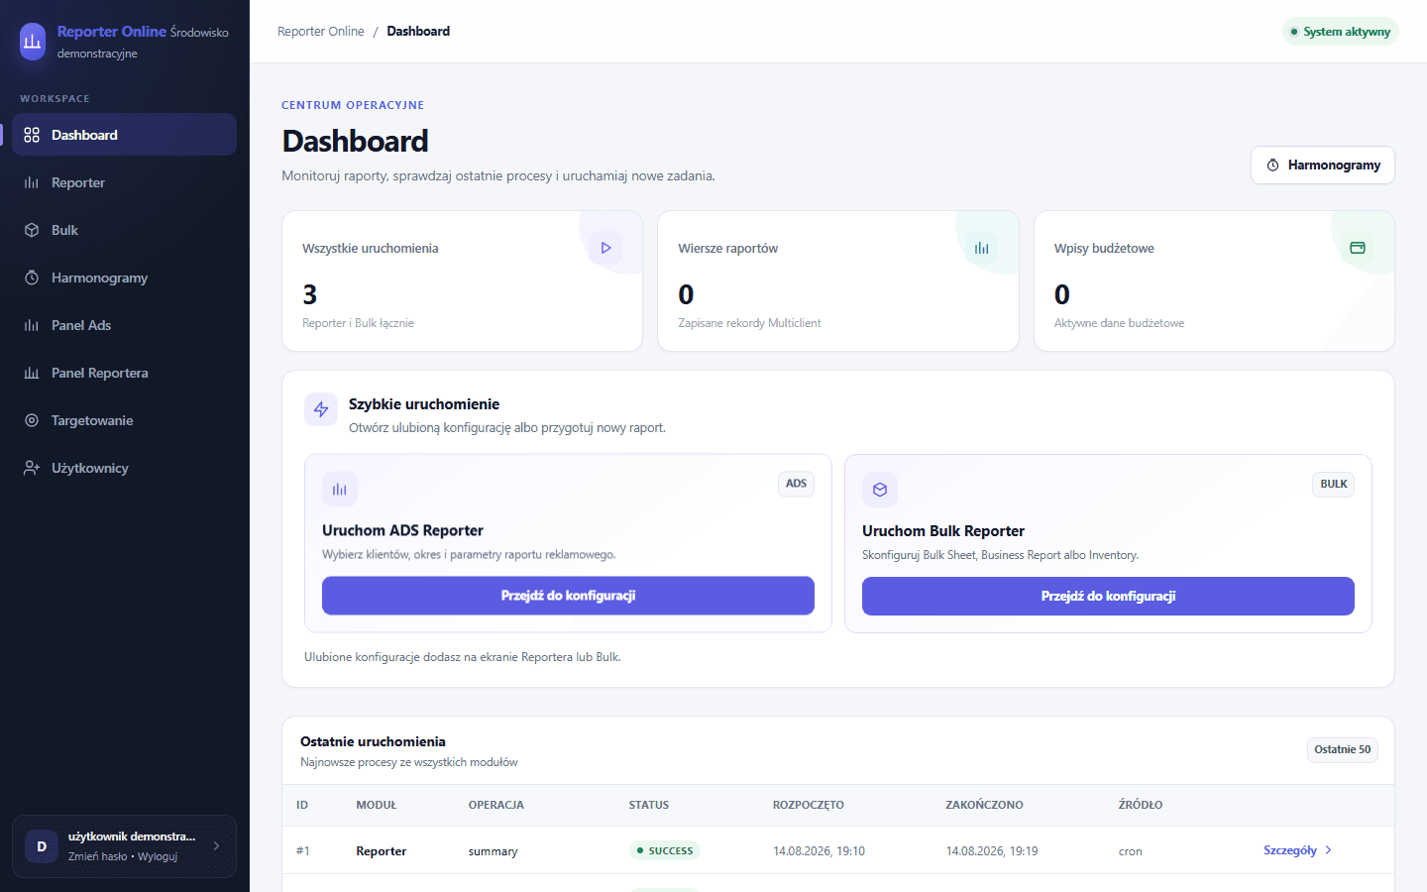Click the Harmonogramy button at top right
1427x892 pixels.
coord(1323,166)
